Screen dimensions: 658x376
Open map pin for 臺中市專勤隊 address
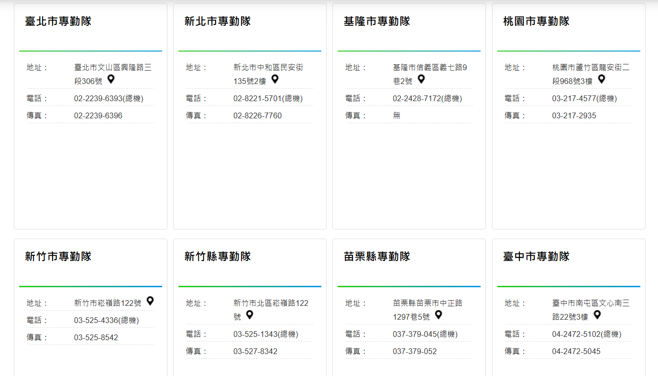tap(597, 315)
